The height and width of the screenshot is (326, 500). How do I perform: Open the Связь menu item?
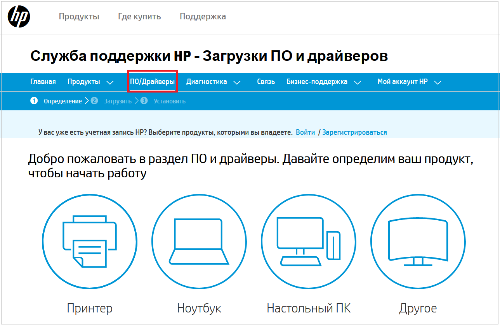coord(266,82)
